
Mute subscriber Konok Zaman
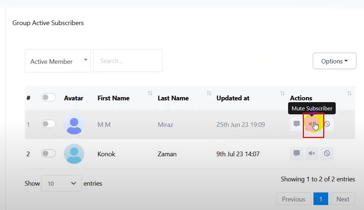(x=312, y=154)
